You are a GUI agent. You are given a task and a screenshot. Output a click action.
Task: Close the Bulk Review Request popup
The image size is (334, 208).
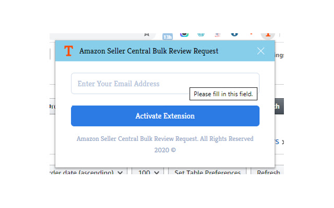coord(261,51)
